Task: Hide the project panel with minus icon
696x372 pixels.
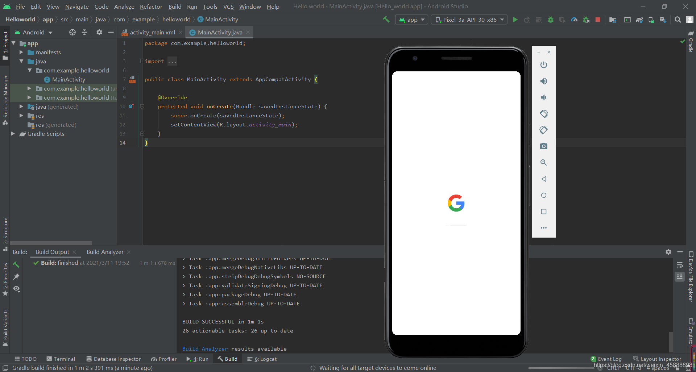Action: coord(111,32)
